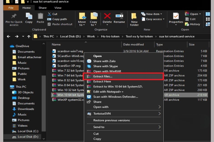Screen dimensions: 214x142
Task: Select Local Disk (C:) in sidebar
Action: 25,131
